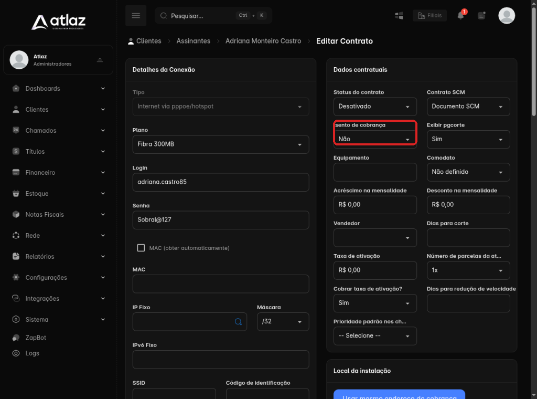Click the Títulos dollar icon

pyautogui.click(x=16, y=151)
